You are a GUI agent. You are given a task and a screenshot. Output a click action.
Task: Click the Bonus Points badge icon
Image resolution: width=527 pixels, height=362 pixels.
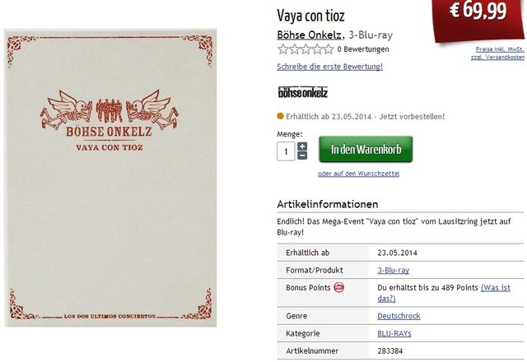coord(338,287)
